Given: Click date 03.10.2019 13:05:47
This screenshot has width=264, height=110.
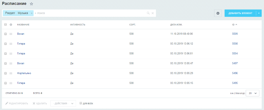Looking at the screenshot, I should point(181,63).
